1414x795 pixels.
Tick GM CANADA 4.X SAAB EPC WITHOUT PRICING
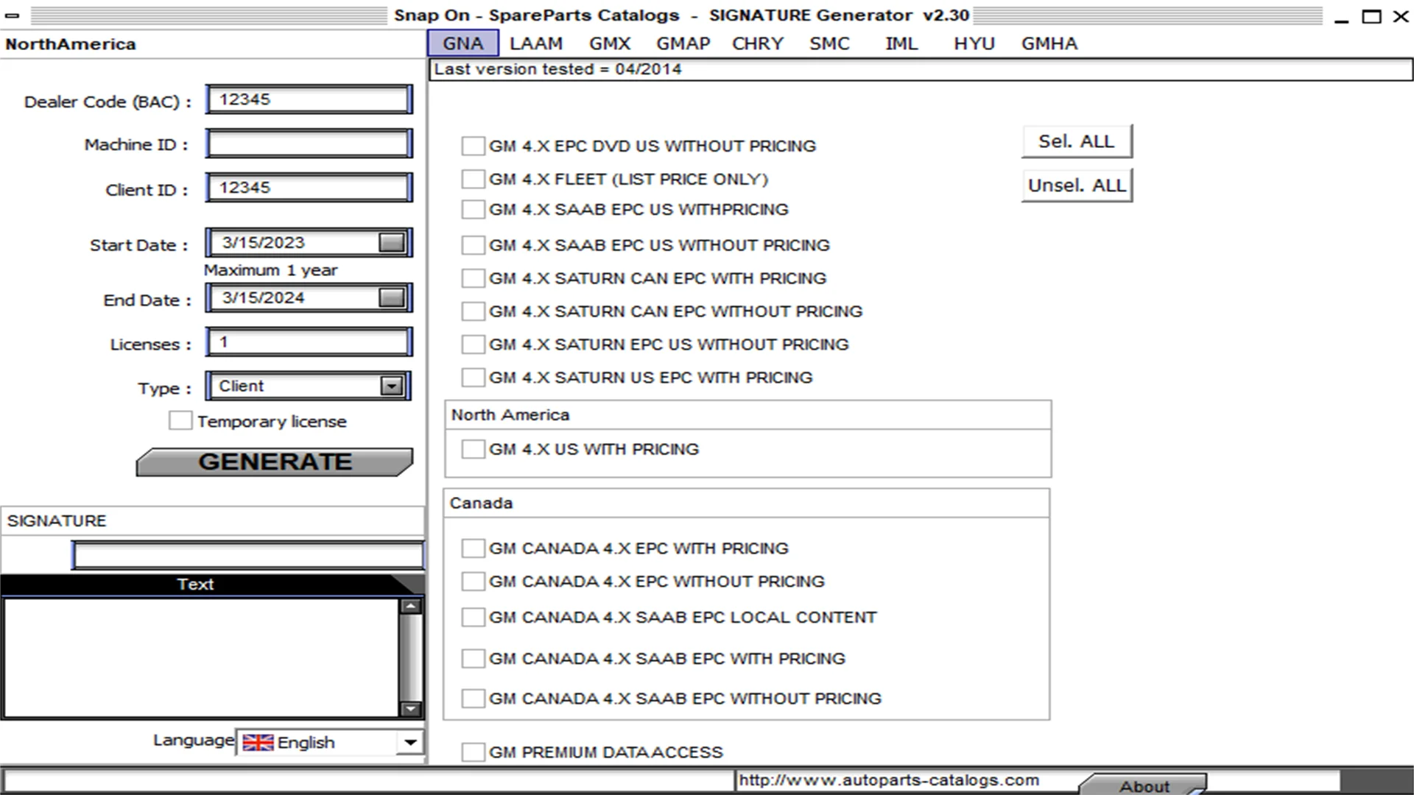point(473,699)
